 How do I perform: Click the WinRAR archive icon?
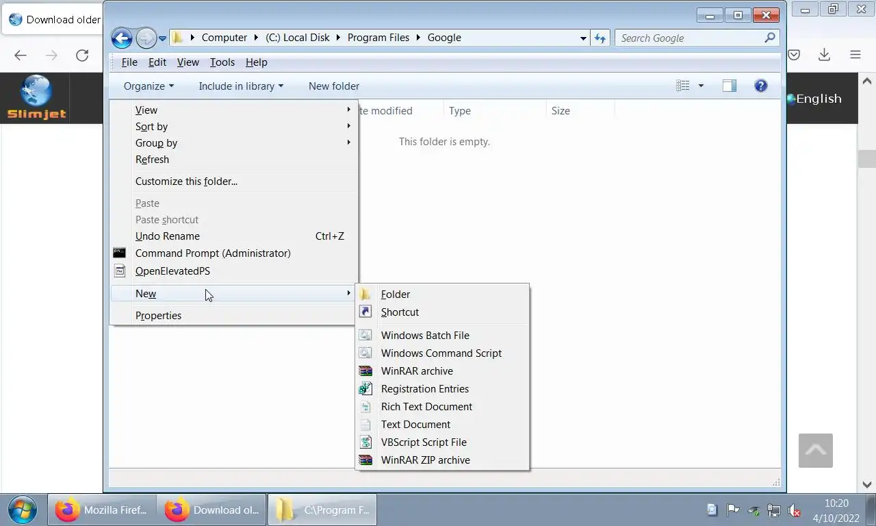tap(366, 371)
